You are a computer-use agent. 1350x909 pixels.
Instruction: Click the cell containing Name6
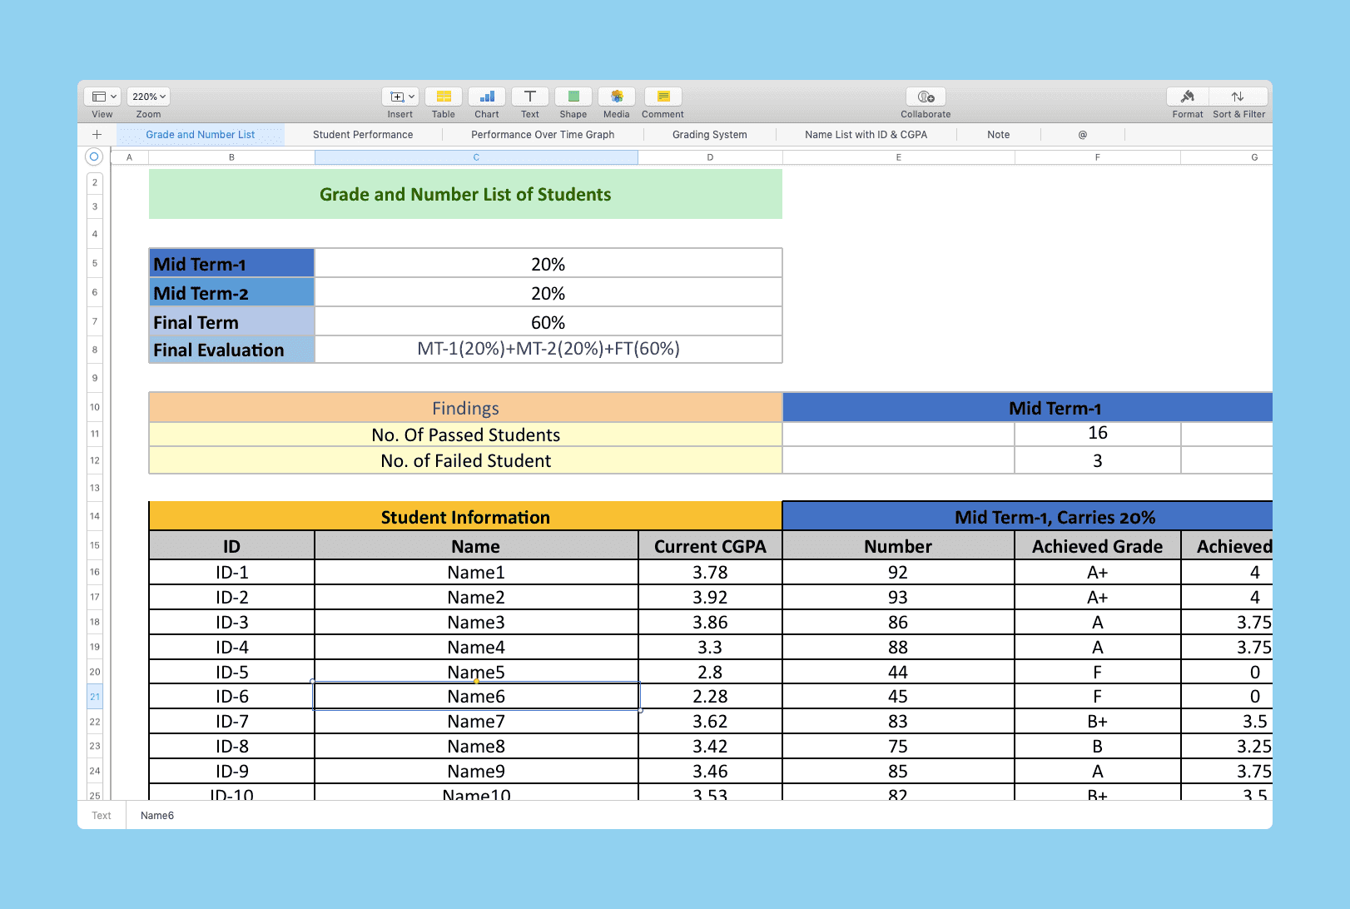[476, 697]
